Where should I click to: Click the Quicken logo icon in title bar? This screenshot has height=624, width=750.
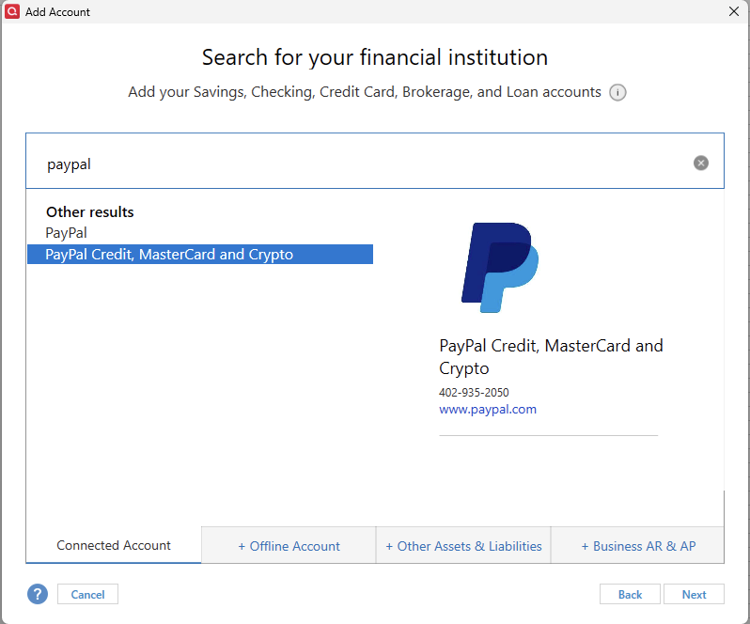[x=12, y=11]
